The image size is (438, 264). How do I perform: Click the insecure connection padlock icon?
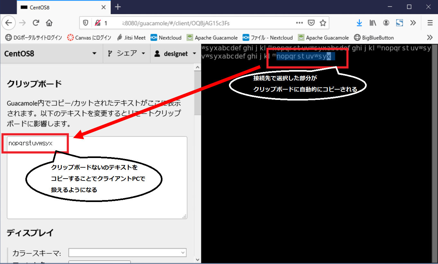(x=98, y=23)
